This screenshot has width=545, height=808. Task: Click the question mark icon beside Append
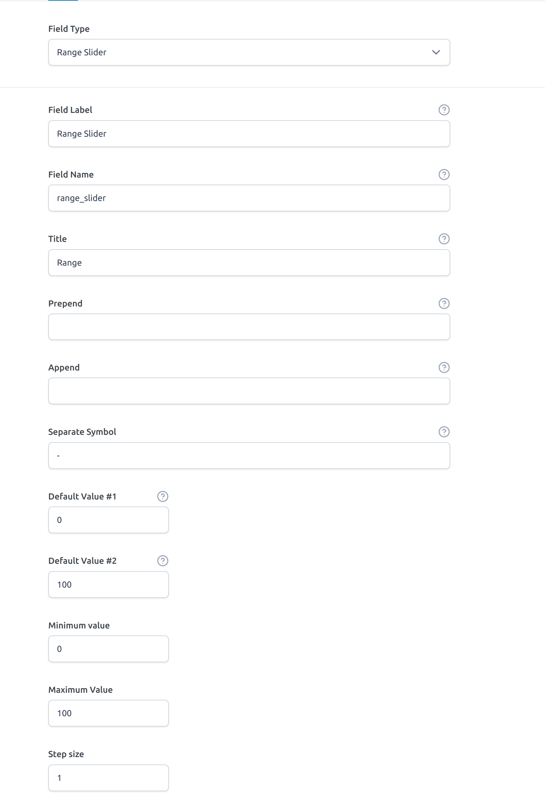coord(444,367)
